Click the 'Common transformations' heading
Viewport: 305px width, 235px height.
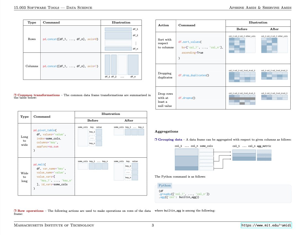coord(39,95)
